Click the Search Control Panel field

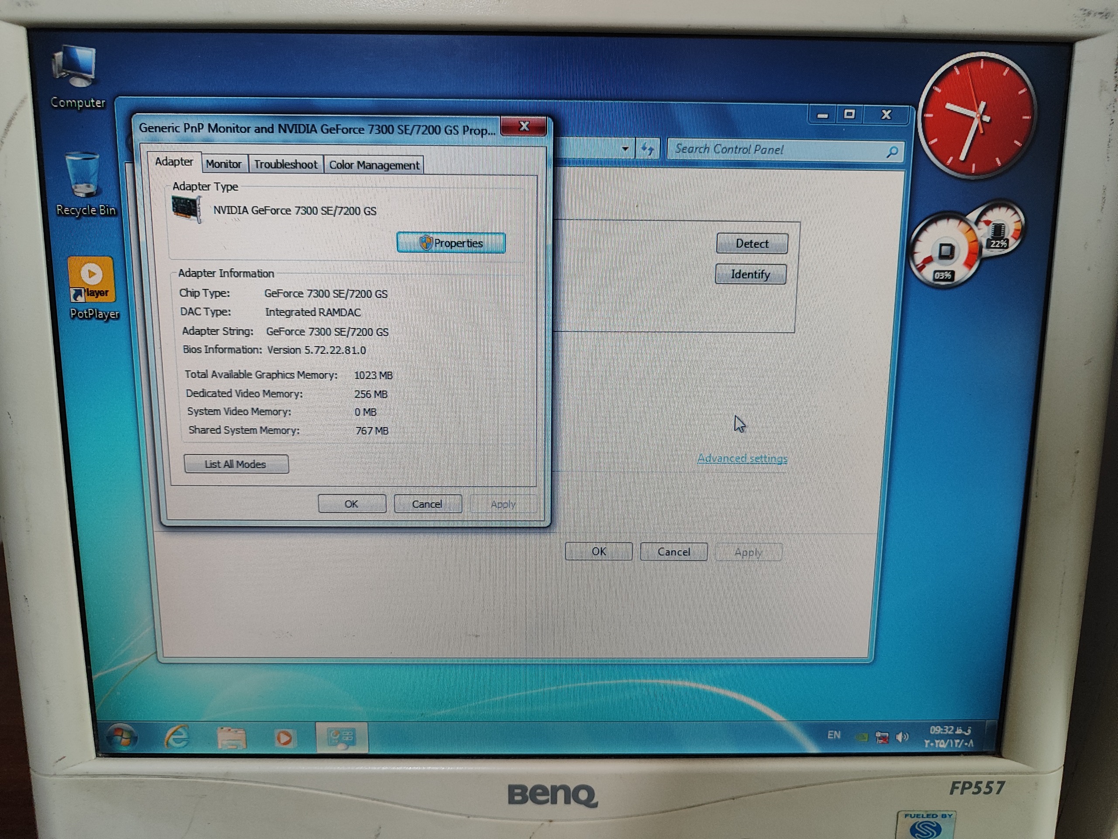(785, 150)
